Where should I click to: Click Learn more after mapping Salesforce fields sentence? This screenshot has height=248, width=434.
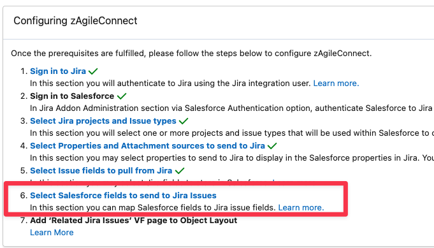point(301,208)
